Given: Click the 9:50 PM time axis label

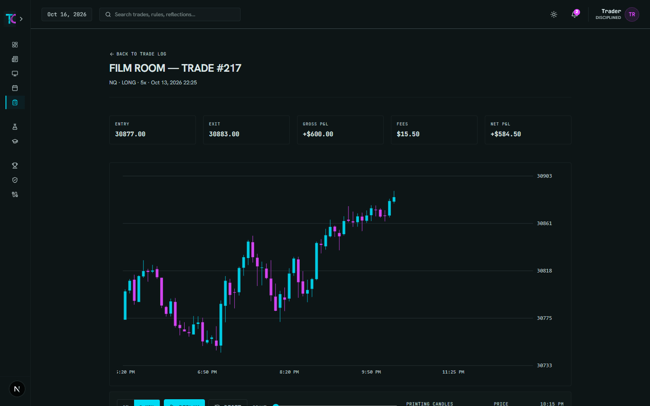Looking at the screenshot, I should 371,372.
